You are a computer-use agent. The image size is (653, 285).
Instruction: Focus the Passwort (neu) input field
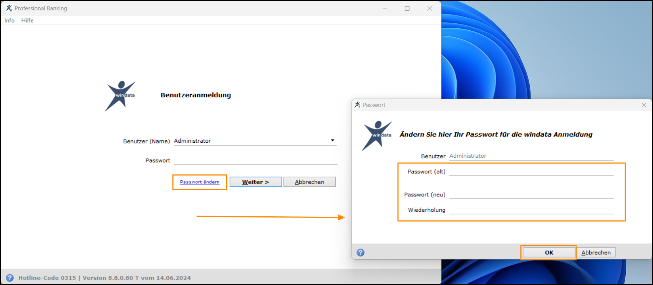(x=531, y=194)
